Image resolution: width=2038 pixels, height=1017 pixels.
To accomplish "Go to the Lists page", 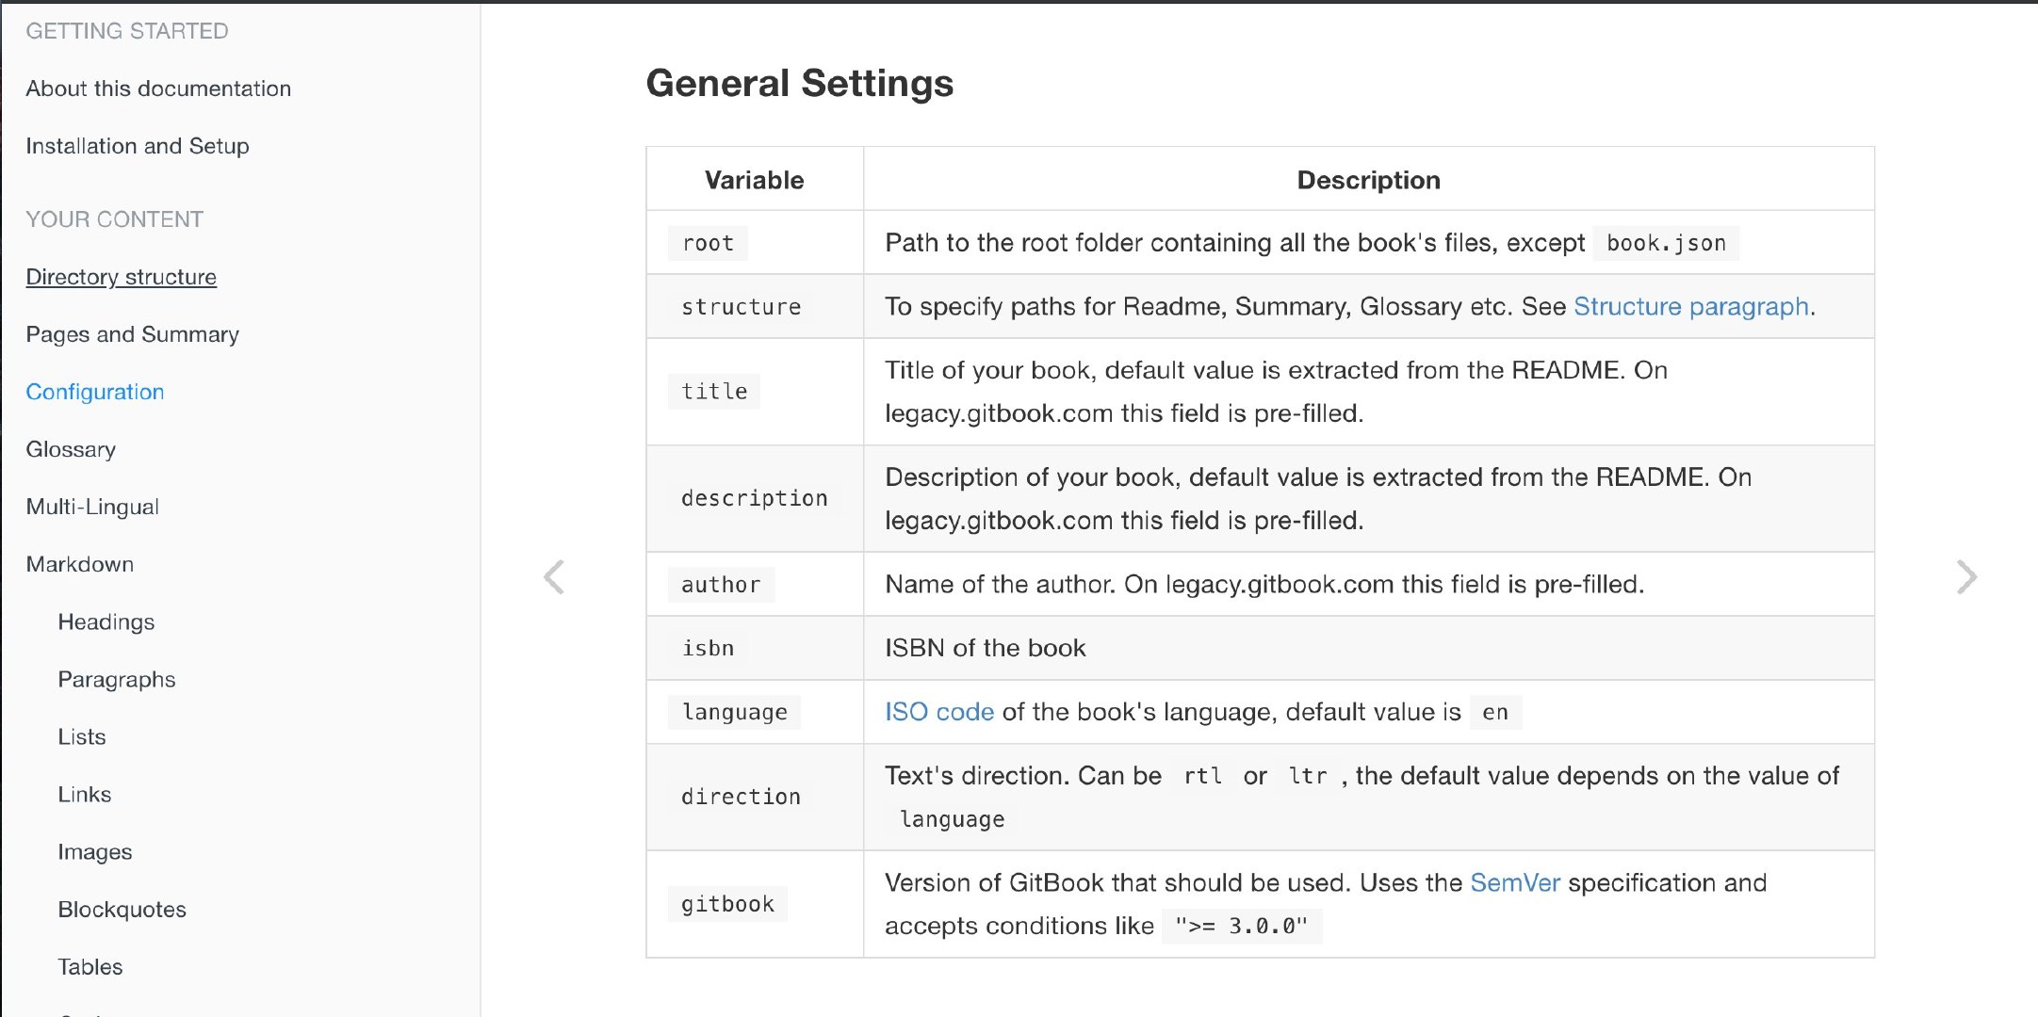I will coord(82,736).
